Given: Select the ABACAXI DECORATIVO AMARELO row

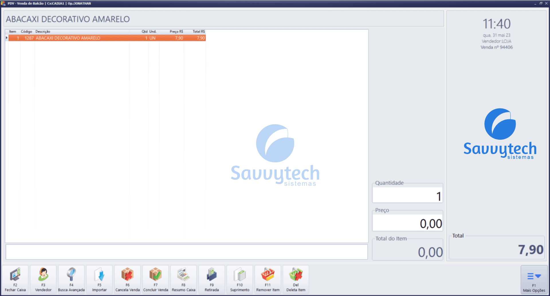Looking at the screenshot, I should [107, 38].
